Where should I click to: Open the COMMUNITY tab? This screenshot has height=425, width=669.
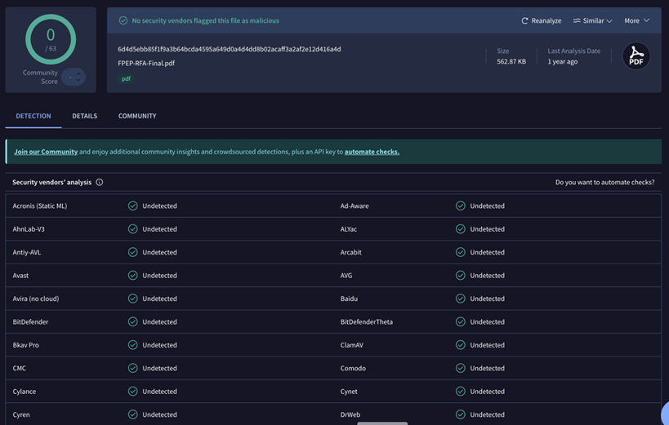pyautogui.click(x=137, y=116)
